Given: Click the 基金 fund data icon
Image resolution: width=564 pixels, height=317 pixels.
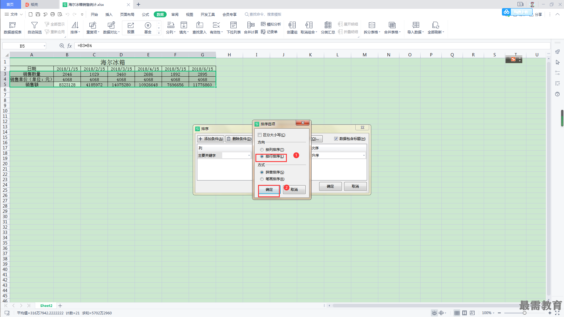Looking at the screenshot, I should click(x=148, y=28).
